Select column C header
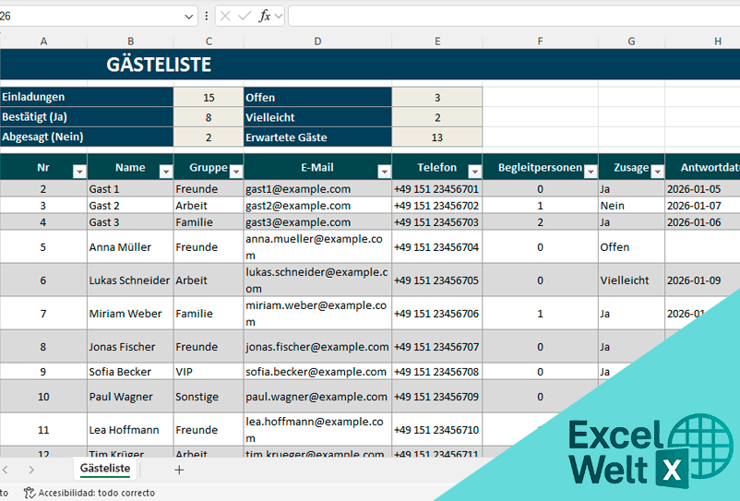The width and height of the screenshot is (740, 501). point(209,42)
